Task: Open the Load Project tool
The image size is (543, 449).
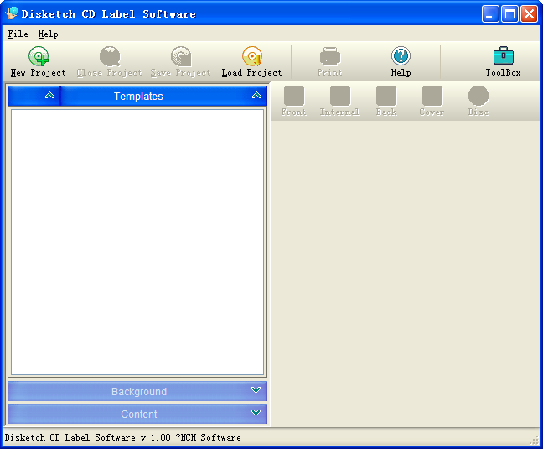Action: coord(251,62)
